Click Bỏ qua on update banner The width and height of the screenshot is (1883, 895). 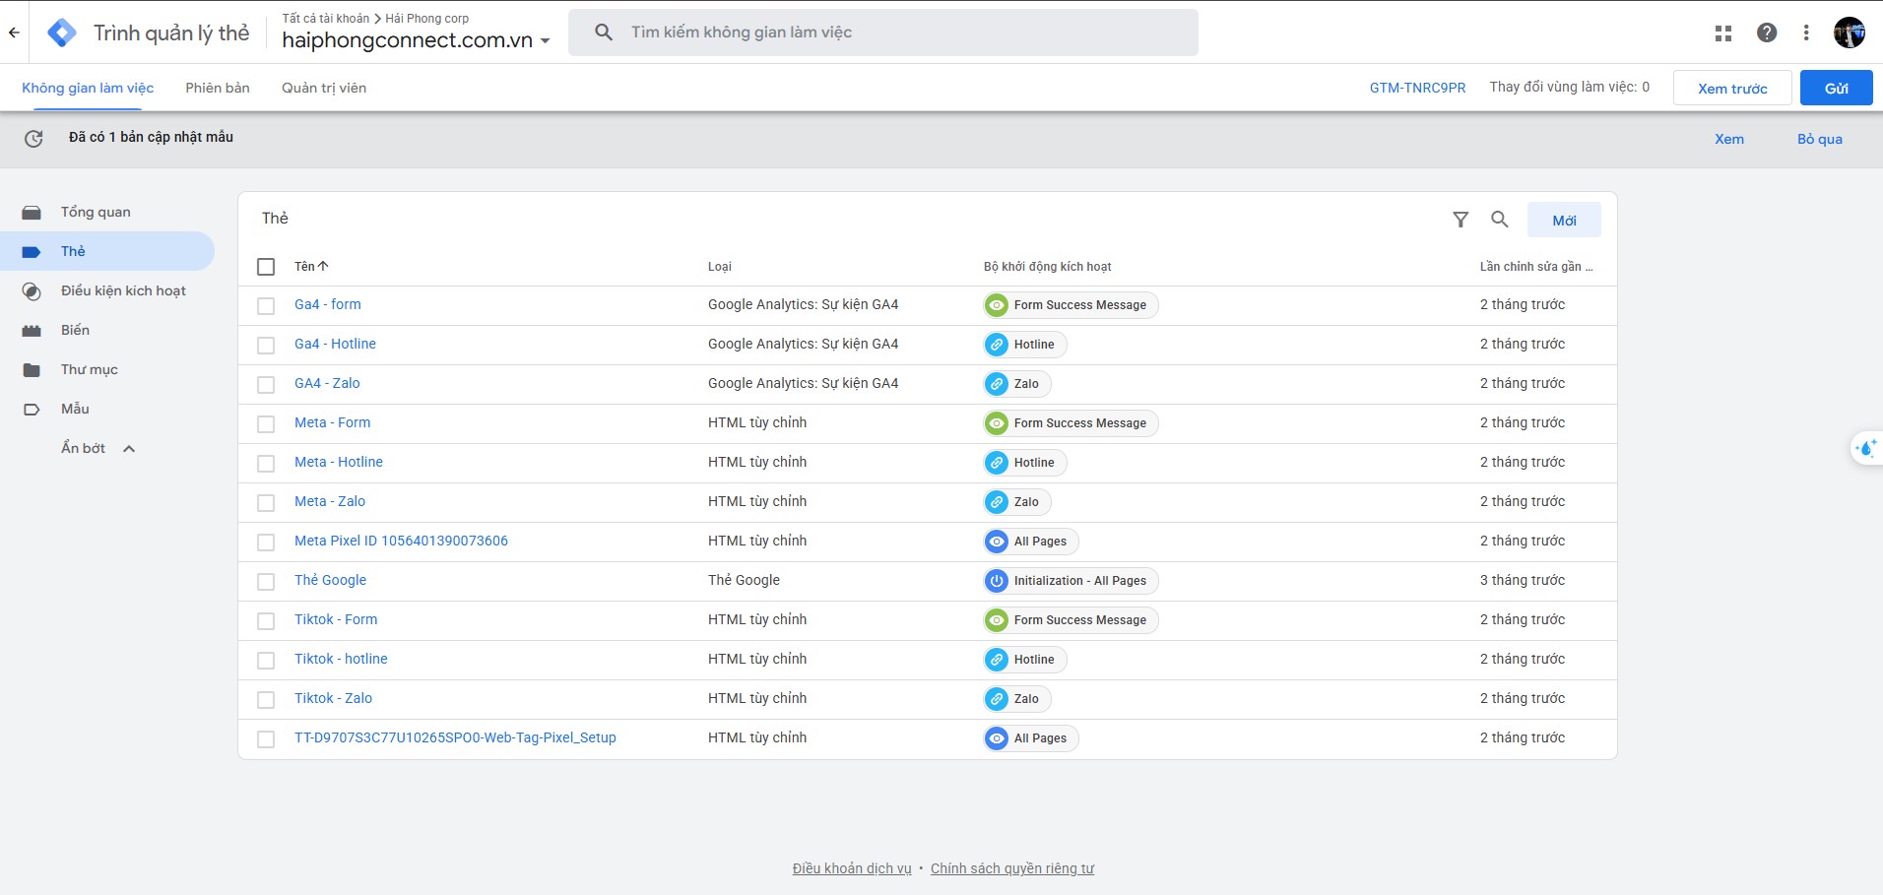1820,139
